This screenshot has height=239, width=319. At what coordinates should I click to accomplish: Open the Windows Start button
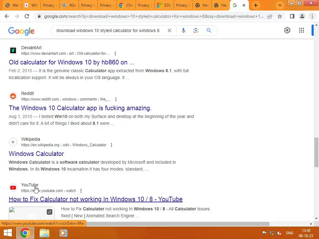point(8,233)
